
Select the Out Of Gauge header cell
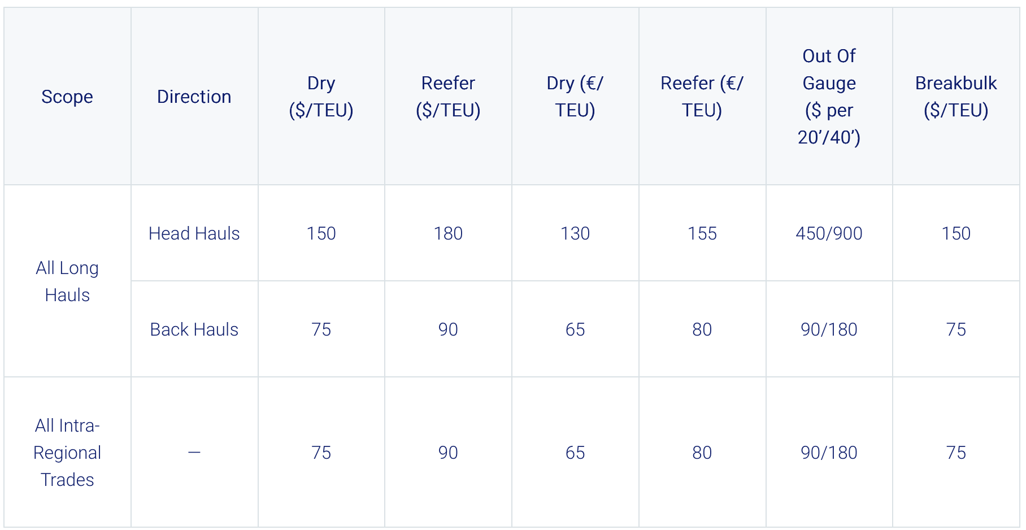coord(829,97)
